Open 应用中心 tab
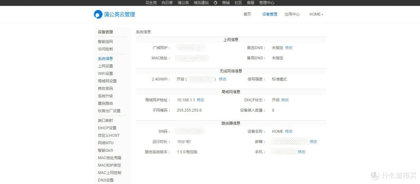This screenshot has width=420, height=184. pyautogui.click(x=292, y=14)
